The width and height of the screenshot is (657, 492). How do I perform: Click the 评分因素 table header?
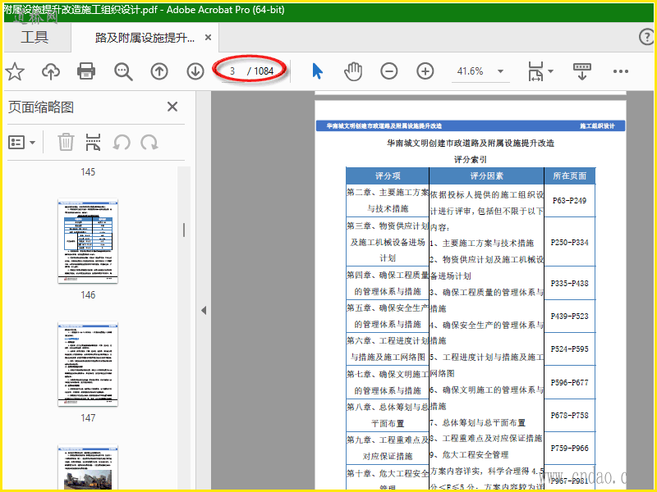tap(486, 175)
